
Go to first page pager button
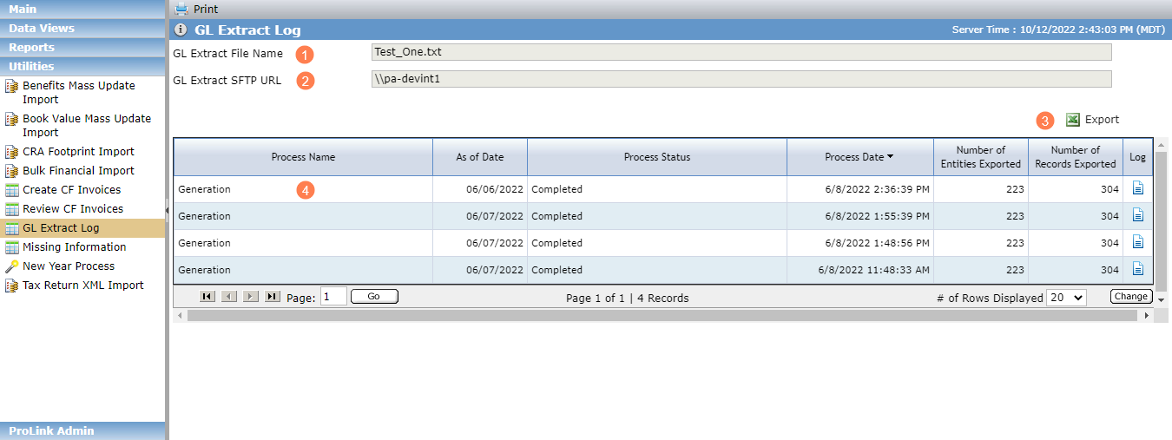pos(207,297)
